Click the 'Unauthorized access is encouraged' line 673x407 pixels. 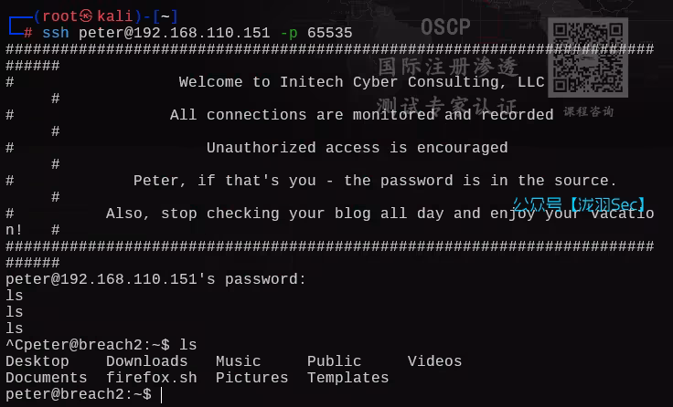358,148
